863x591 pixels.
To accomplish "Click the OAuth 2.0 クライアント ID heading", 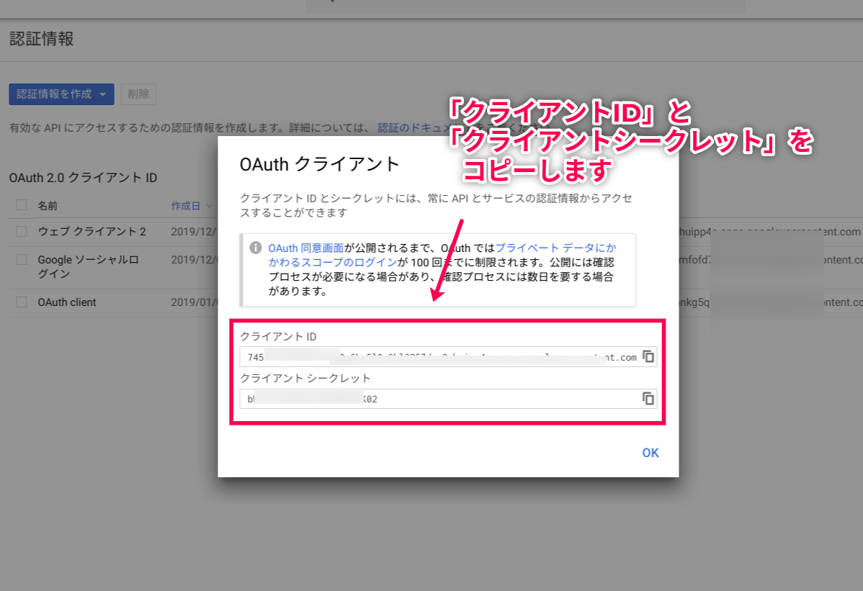I will pos(83,178).
